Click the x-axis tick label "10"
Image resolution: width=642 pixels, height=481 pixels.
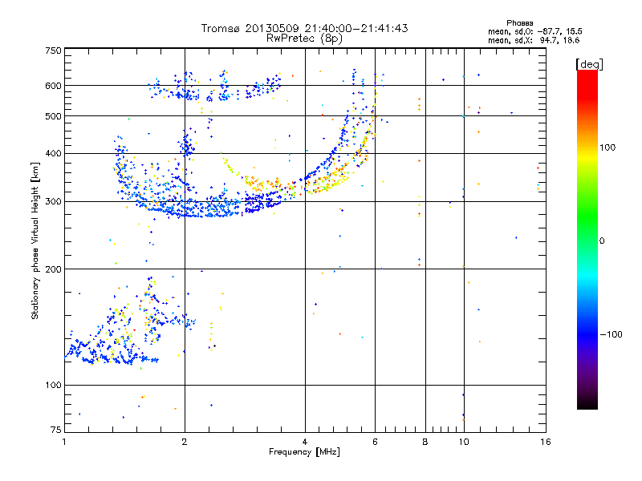(464, 442)
